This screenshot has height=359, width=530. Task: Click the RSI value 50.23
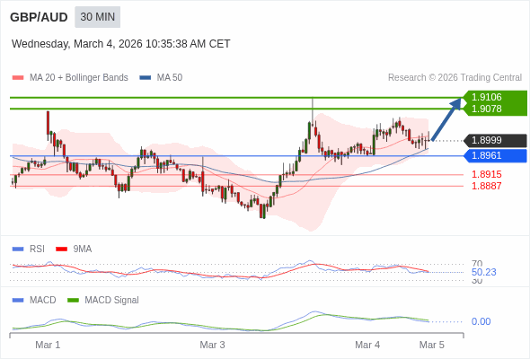coord(483,272)
